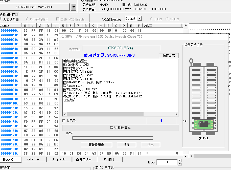The width and height of the screenshot is (231, 170).
Task: Expand the VCC保护电流 Default dropdown
Action: [x=140, y=19]
